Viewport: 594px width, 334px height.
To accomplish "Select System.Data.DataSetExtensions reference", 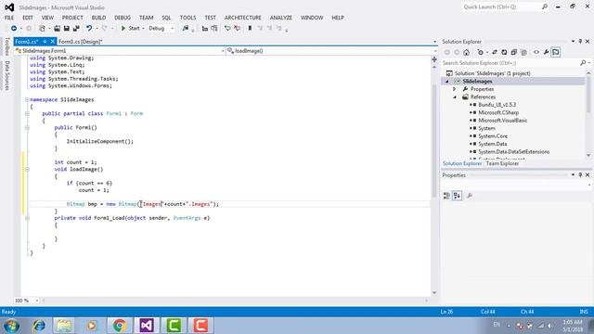I will [513, 152].
